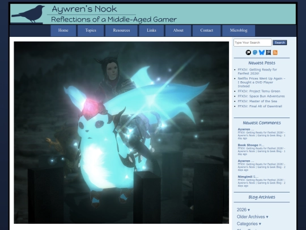This screenshot has height=230, width=306.
Task: Open the Nimgimli comment
Action: point(261,181)
